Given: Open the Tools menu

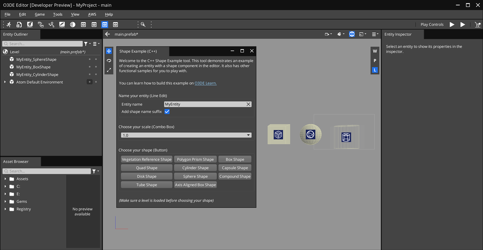Looking at the screenshot, I should pos(58,14).
